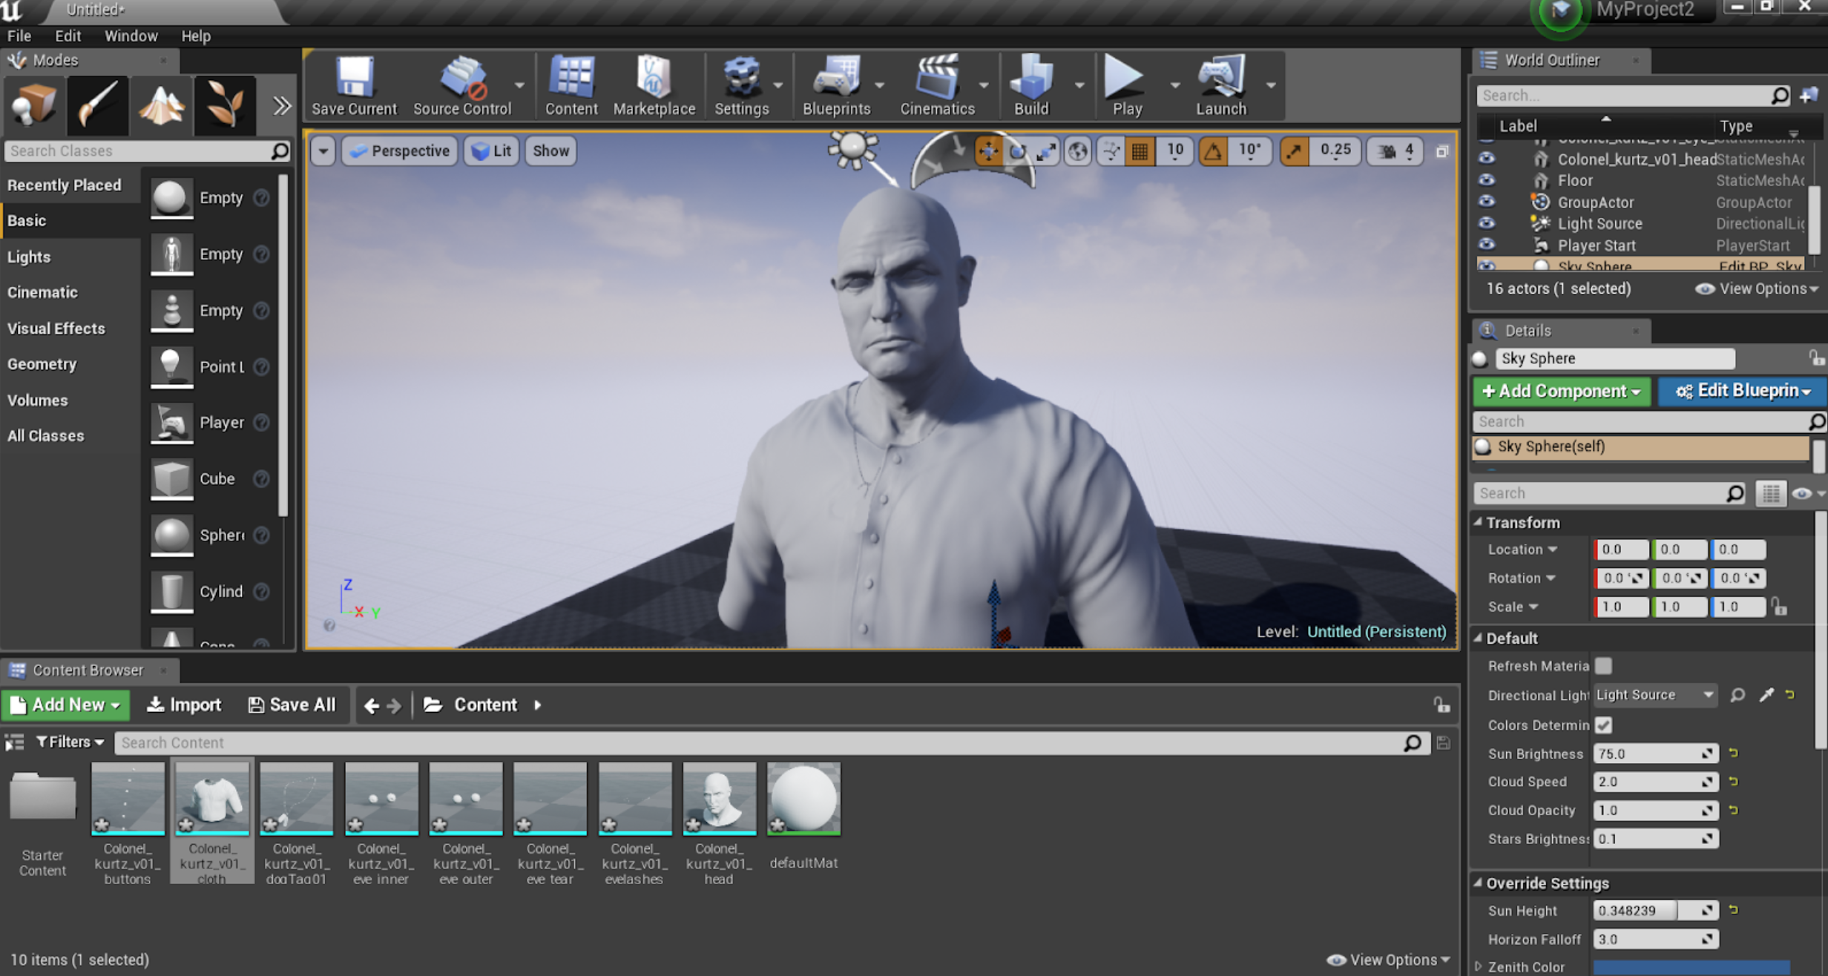
Task: Click the Build toolbar icon
Action: tap(1031, 85)
